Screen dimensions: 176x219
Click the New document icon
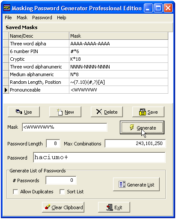tap(60, 112)
